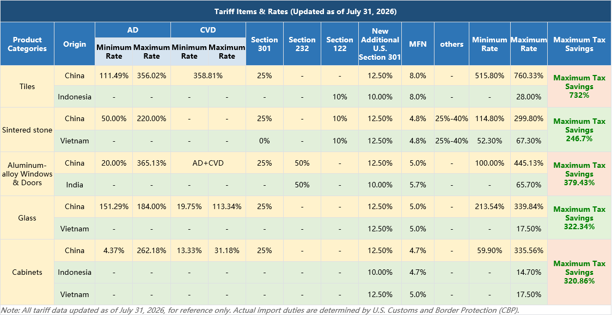Image resolution: width=612 pixels, height=315 pixels.
Task: Select the 335.56% maximum rate cell
Action: [x=529, y=250]
